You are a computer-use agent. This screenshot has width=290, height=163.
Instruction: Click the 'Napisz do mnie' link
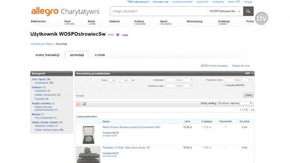241,66
